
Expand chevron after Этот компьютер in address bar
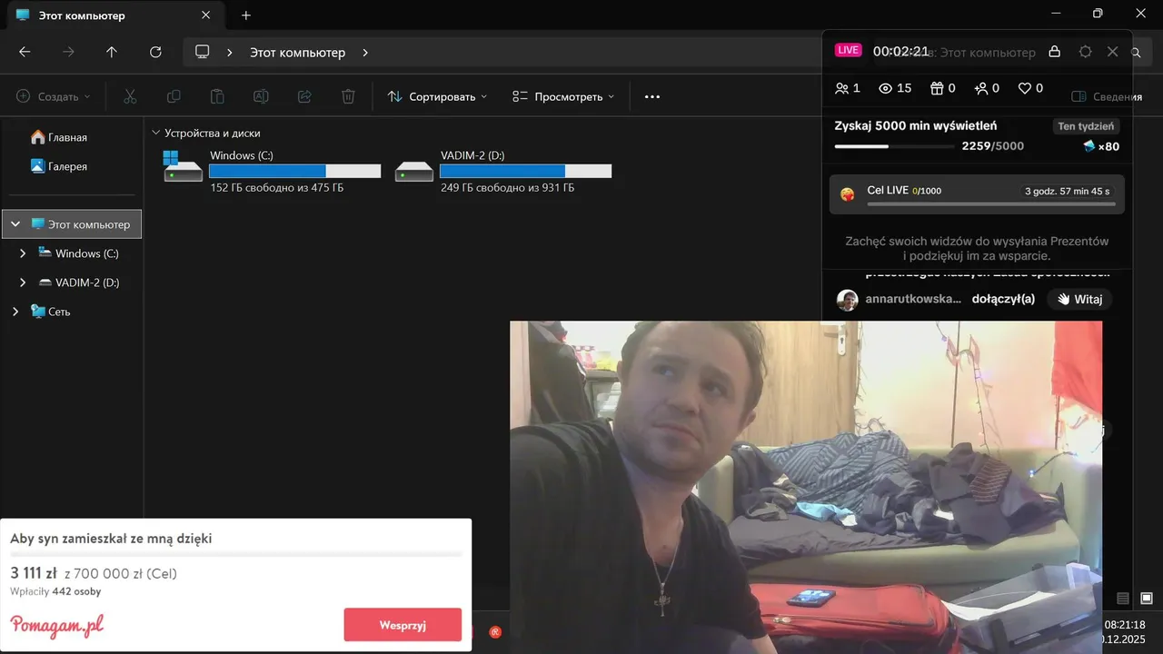coord(365,53)
